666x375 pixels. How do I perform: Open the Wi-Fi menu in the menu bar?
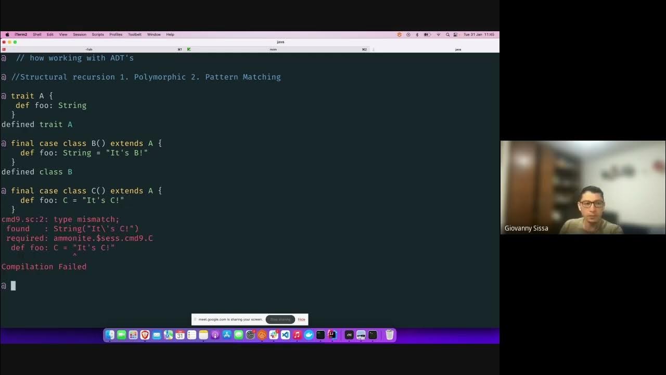[439, 34]
